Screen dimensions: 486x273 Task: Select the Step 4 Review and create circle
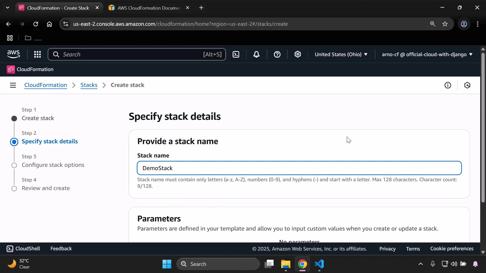[x=14, y=188]
